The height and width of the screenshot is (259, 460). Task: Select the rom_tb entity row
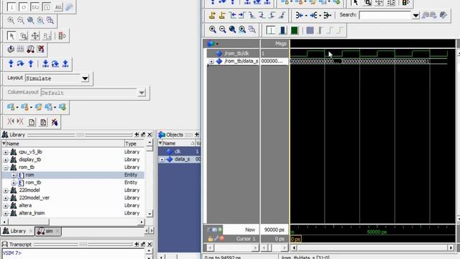tap(73, 182)
